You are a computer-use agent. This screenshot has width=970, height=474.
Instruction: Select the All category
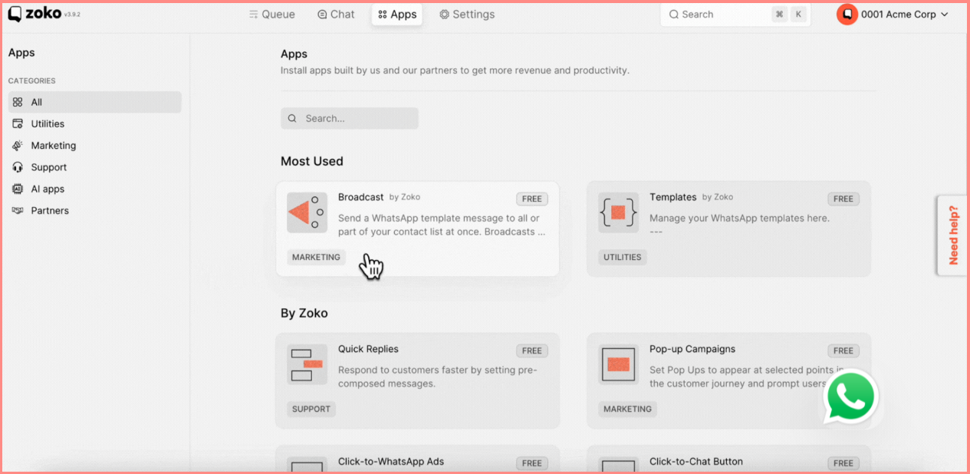(x=95, y=102)
